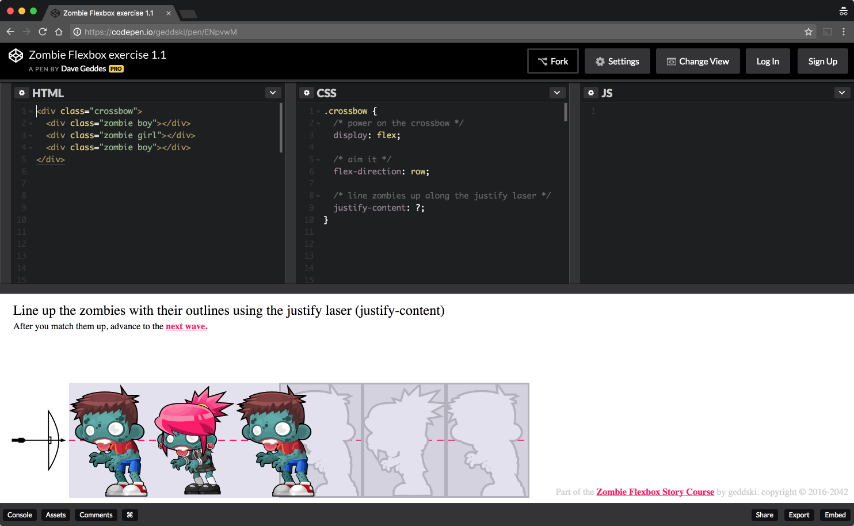854x526 pixels.
Task: Open Dave Geddes author profile
Action: click(x=83, y=68)
